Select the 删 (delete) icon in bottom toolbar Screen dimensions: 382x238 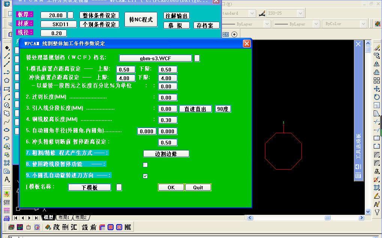65,227
